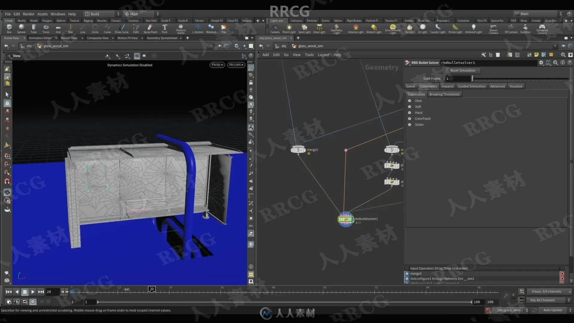574x323 pixels.
Task: Click the Start Frame slider track
Action: pos(520,78)
